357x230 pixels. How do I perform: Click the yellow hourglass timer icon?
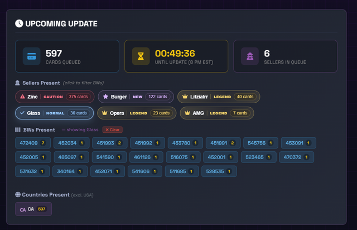pos(141,56)
